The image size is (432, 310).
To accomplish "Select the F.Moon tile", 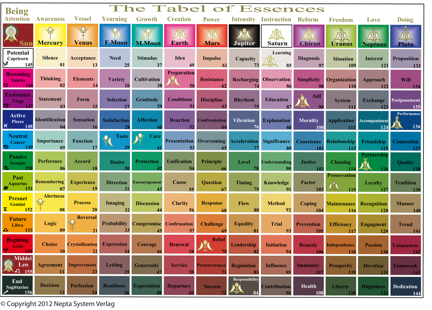I will click(x=115, y=35).
